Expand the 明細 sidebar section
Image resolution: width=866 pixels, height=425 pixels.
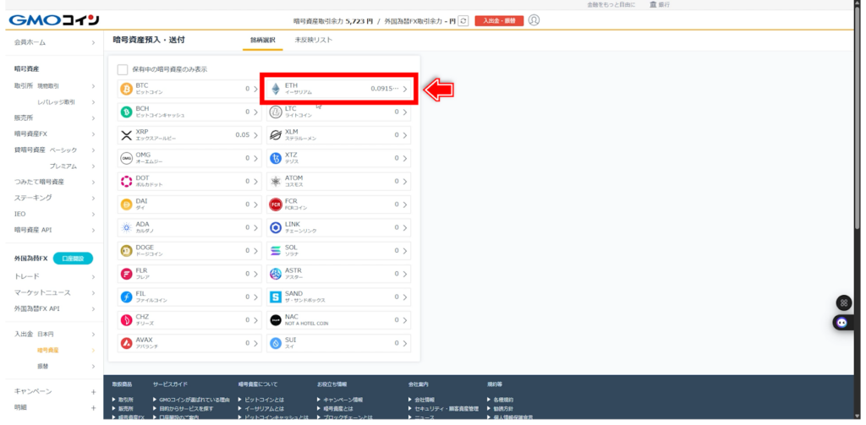click(x=93, y=407)
